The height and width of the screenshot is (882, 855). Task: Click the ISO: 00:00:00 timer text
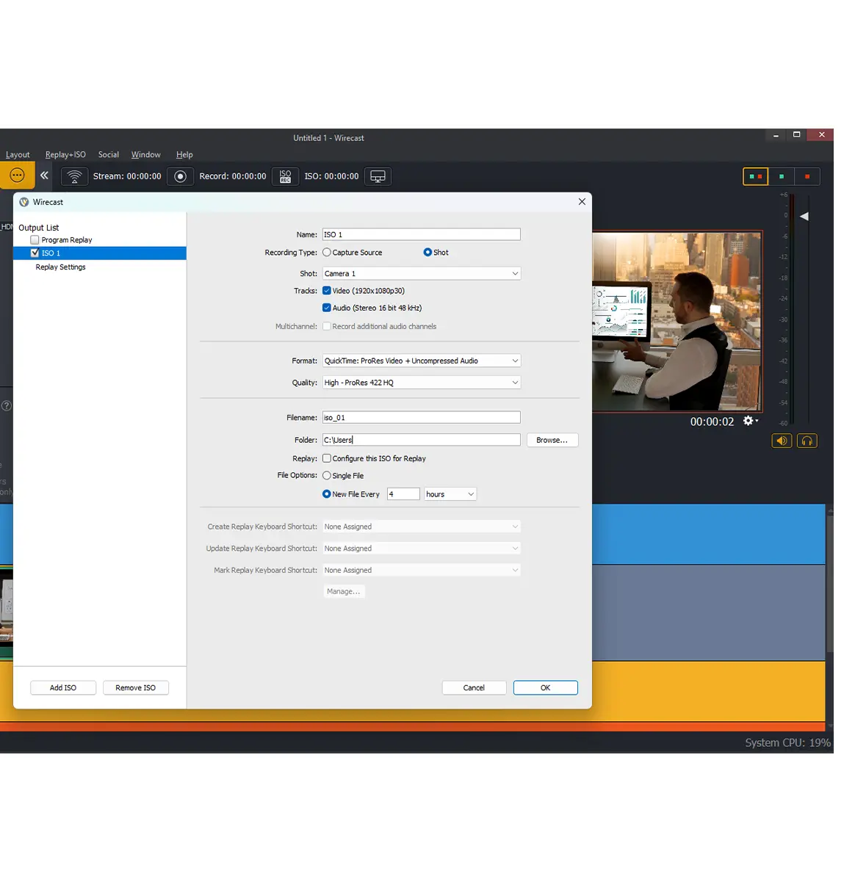click(x=331, y=176)
